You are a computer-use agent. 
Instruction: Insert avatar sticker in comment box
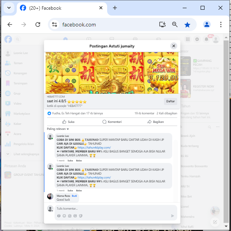click(x=59, y=216)
